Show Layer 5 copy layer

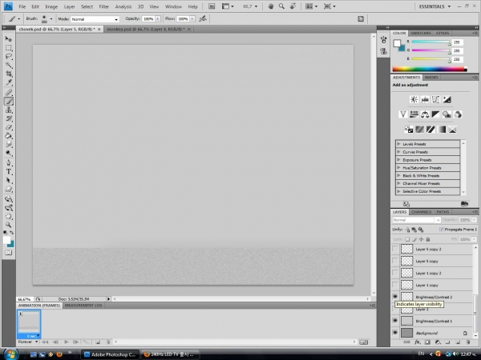pyautogui.click(x=395, y=261)
